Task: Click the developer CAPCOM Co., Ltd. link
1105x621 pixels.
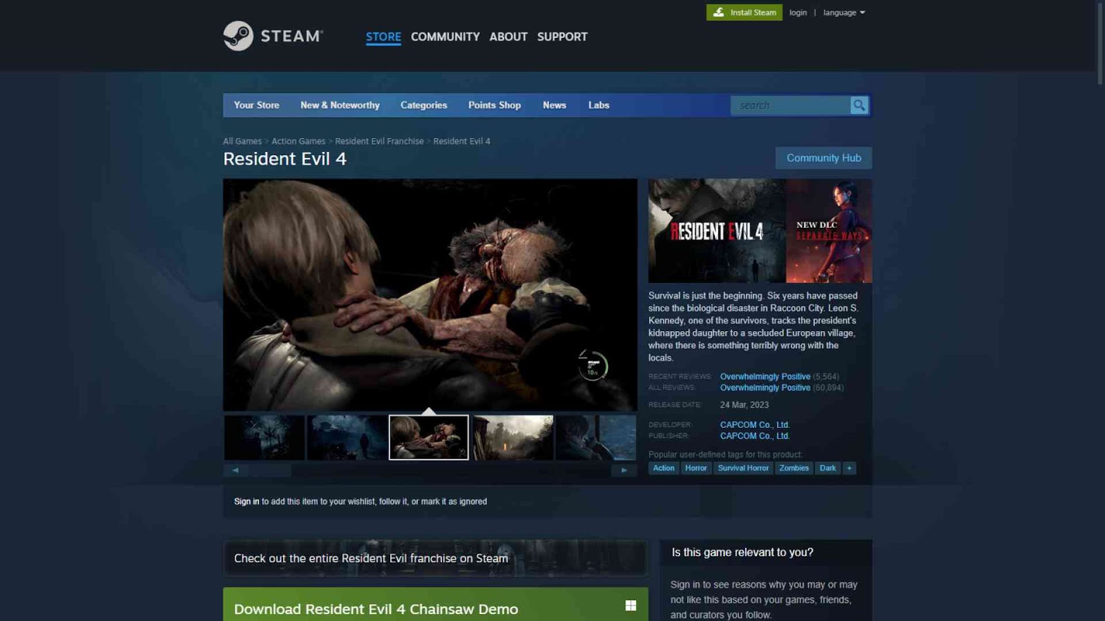Action: (755, 425)
